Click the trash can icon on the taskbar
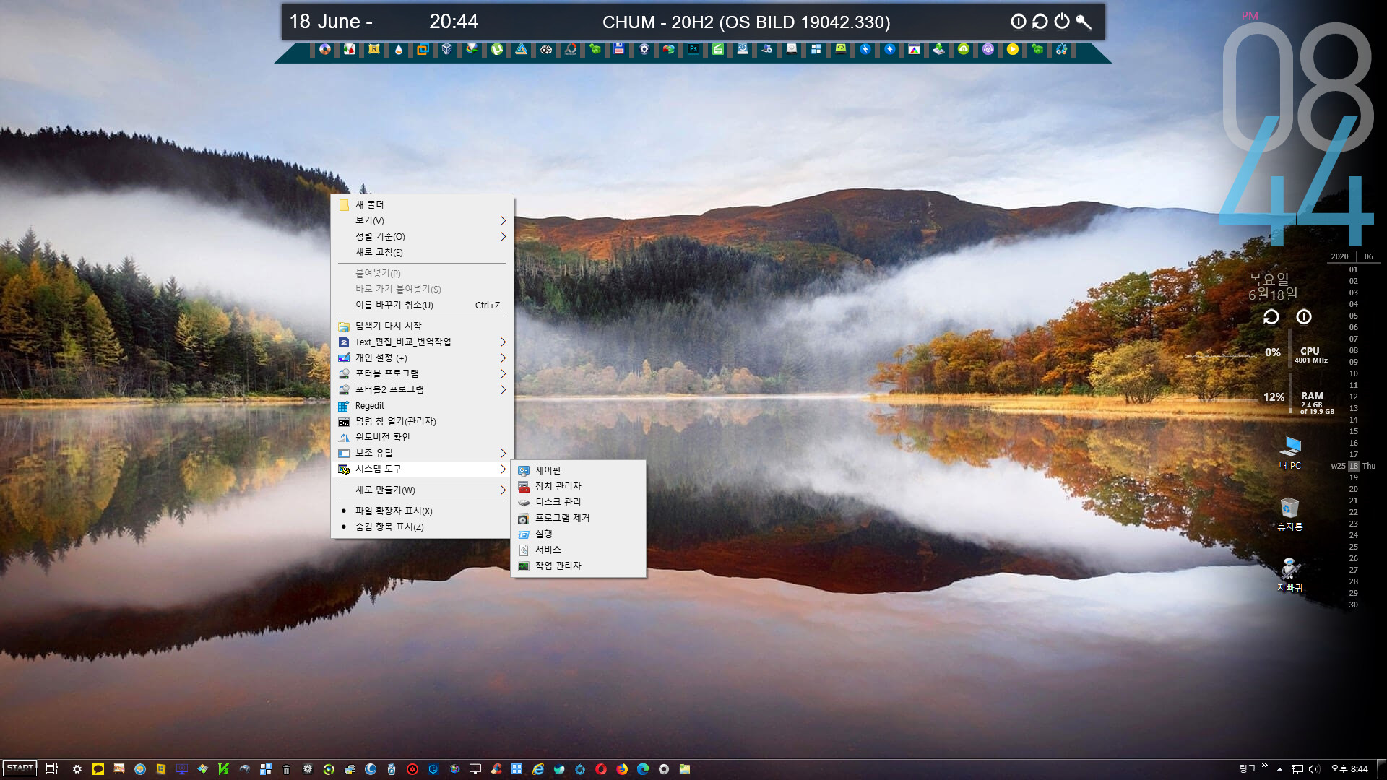Image resolution: width=1387 pixels, height=780 pixels. pos(286,769)
